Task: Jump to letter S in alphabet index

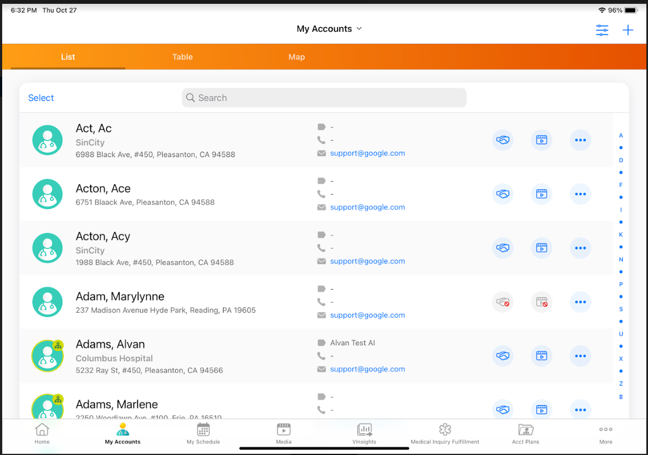Action: tap(621, 309)
